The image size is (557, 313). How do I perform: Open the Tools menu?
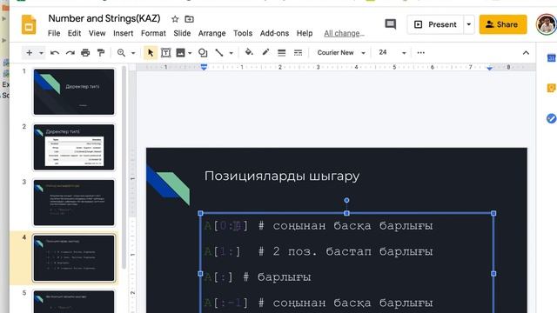(x=243, y=33)
